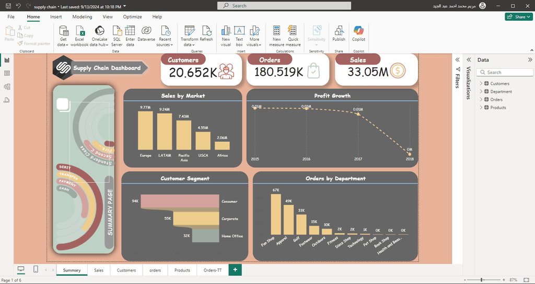This screenshot has width=535, height=284.
Task: Switch to desktop layout view
Action: point(21,269)
